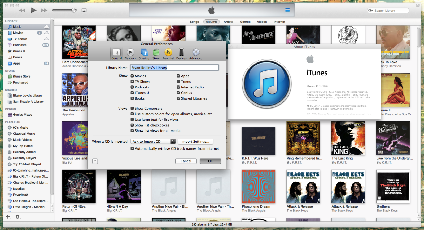
Task: Click the add playlist plus button
Action: pyautogui.click(x=8, y=217)
